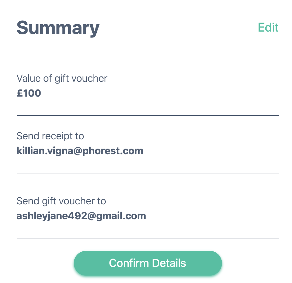
Task: Select the killian.vigna@phorest.com receipt email
Action: (x=80, y=151)
